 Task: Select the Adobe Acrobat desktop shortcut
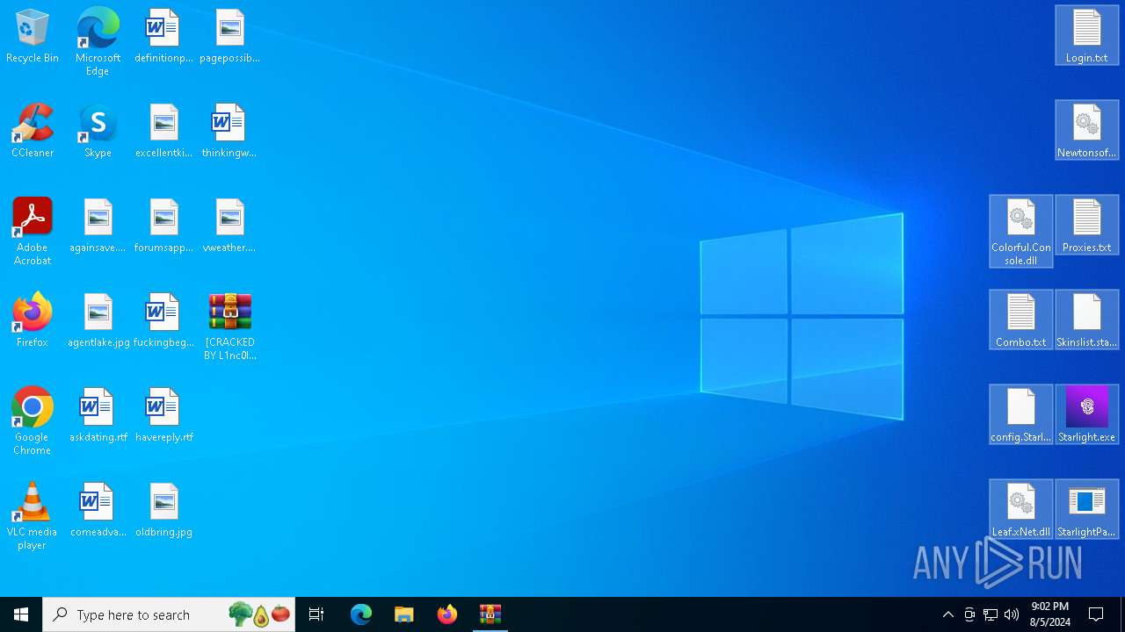pyautogui.click(x=33, y=232)
